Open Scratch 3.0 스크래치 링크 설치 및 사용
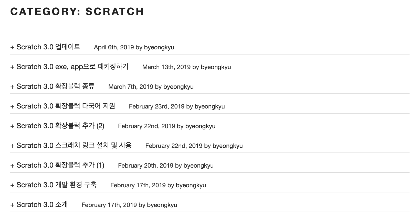The image size is (418, 218). coord(74,146)
